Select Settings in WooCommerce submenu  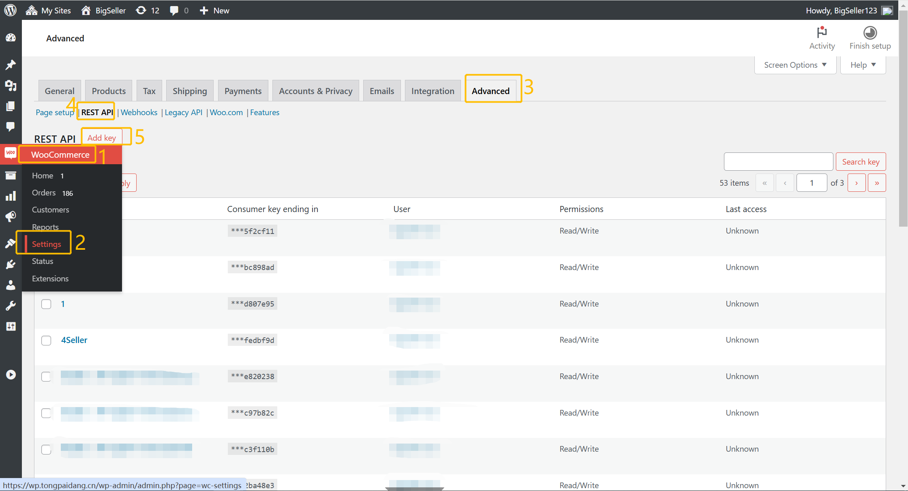coord(47,244)
